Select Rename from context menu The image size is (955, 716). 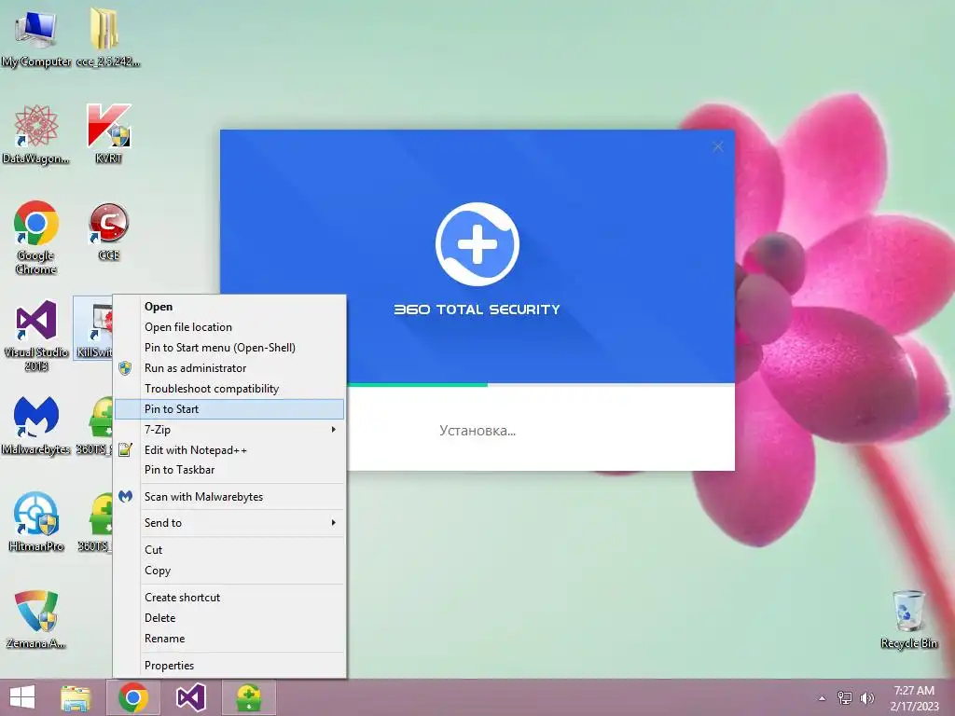pos(229,639)
